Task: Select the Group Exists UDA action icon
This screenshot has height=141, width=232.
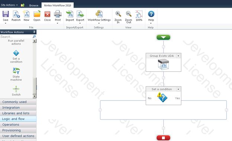Action: (163, 64)
